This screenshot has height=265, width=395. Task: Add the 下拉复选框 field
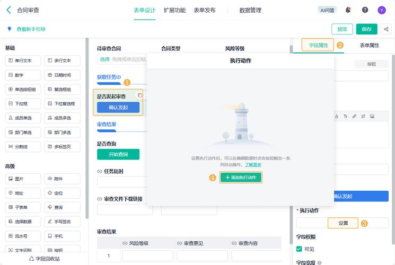(62, 103)
